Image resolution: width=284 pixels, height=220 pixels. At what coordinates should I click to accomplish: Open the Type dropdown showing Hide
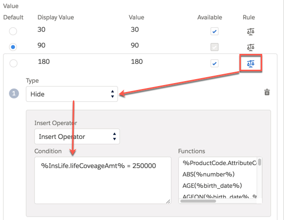point(72,94)
